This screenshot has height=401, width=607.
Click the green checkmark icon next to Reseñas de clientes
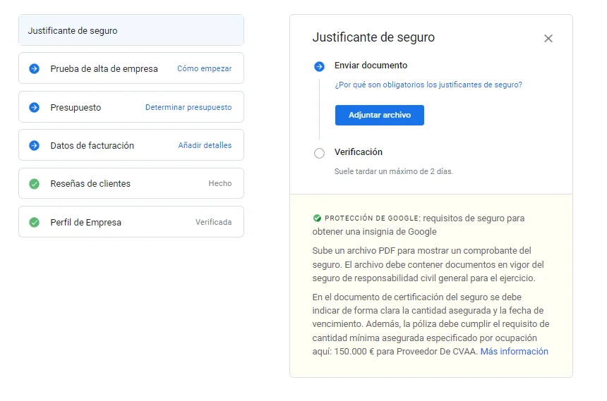[x=34, y=184]
